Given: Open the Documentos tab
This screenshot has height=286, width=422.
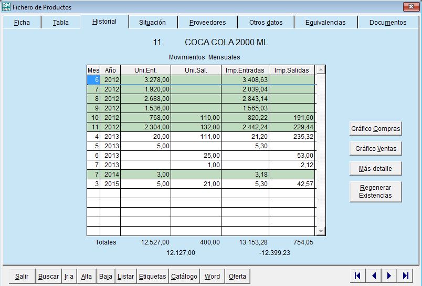Looking at the screenshot, I should click(387, 23).
